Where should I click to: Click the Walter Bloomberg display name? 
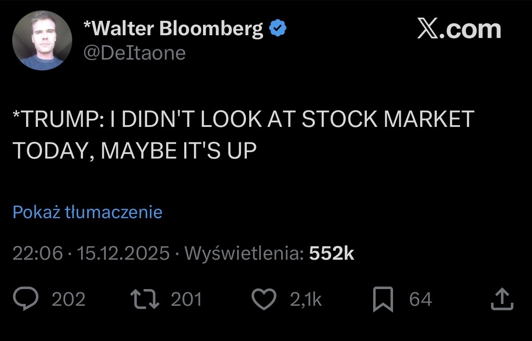tap(173, 29)
